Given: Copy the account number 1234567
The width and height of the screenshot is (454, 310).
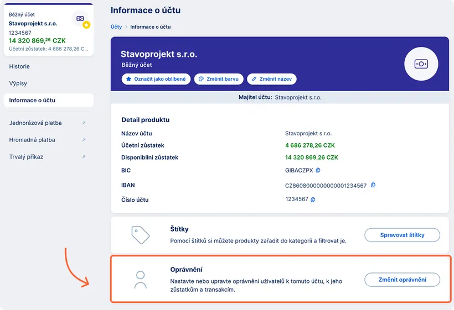Looking at the screenshot, I should pos(313,199).
